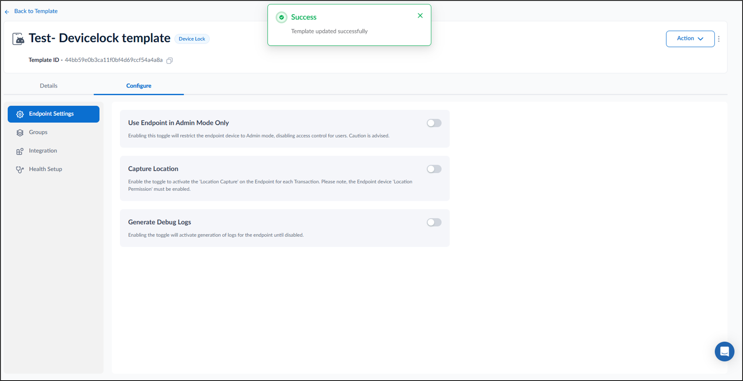
Task: Click the Endpoint Settings gear icon
Action: point(20,114)
